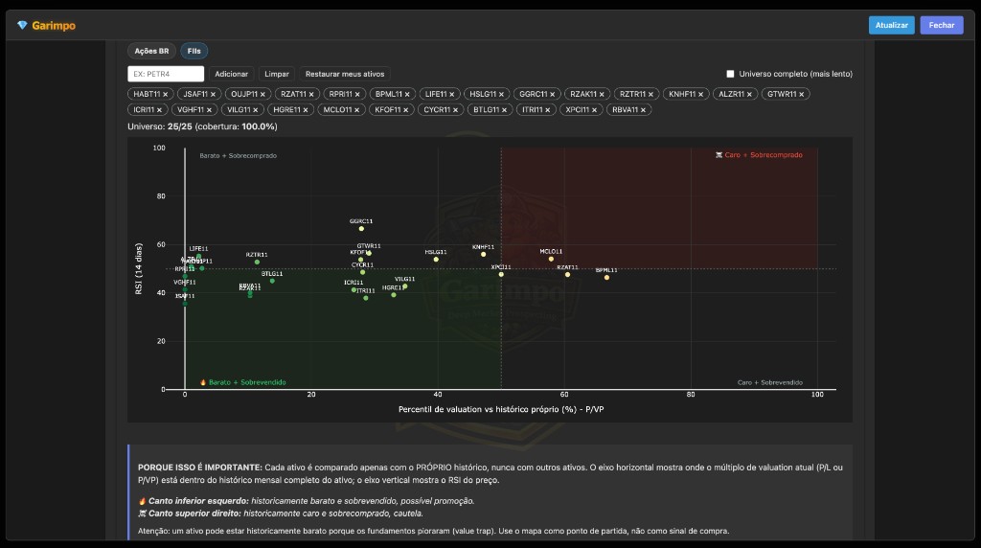Click the Garimpo diamond logo icon

point(23,26)
